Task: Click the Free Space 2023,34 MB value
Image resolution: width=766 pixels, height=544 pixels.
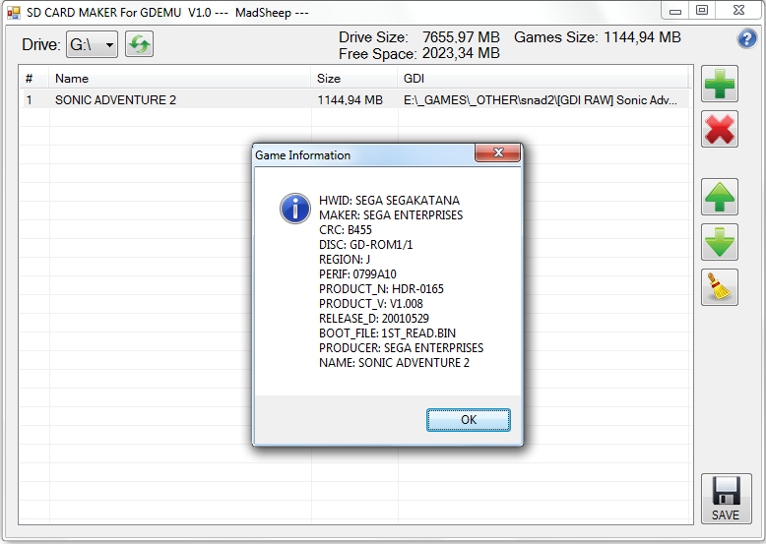Action: tap(461, 53)
